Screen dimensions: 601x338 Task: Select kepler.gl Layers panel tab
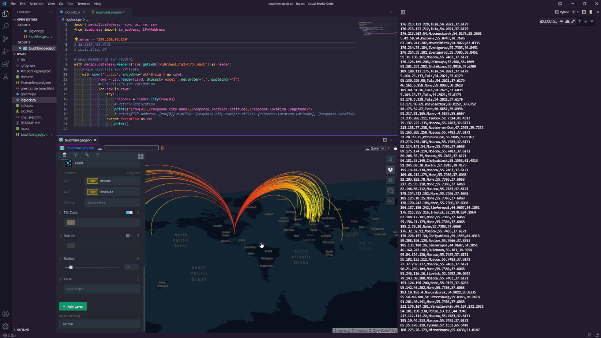pyautogui.click(x=65, y=155)
